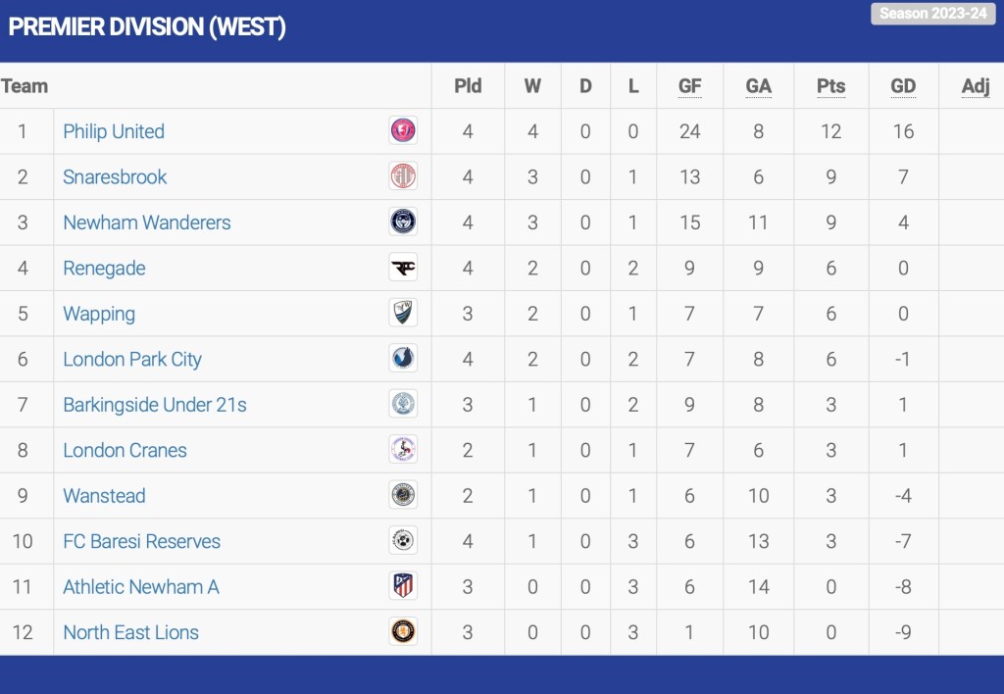Viewport: 1004px width, 694px height.
Task: Open the Philip United team link
Action: coord(114,131)
